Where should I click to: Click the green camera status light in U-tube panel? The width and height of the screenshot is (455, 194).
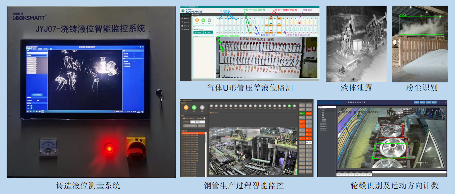coord(203,20)
